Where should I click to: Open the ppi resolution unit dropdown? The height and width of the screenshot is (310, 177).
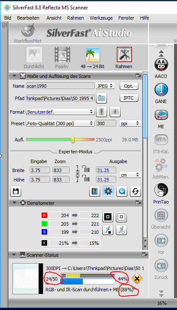pyautogui.click(x=130, y=123)
